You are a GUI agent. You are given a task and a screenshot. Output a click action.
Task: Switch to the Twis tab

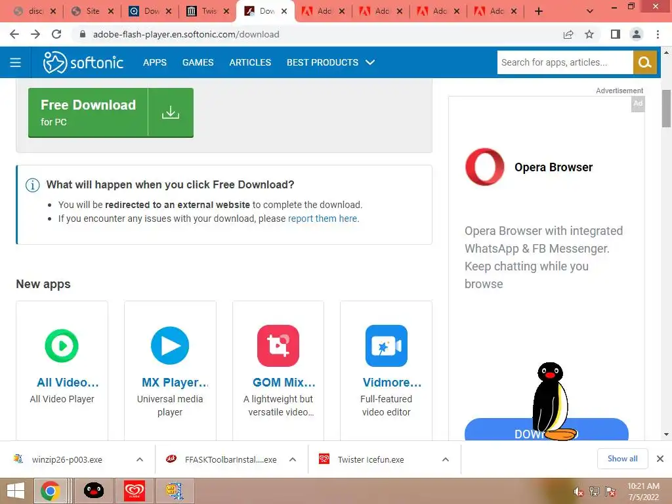[x=208, y=11]
